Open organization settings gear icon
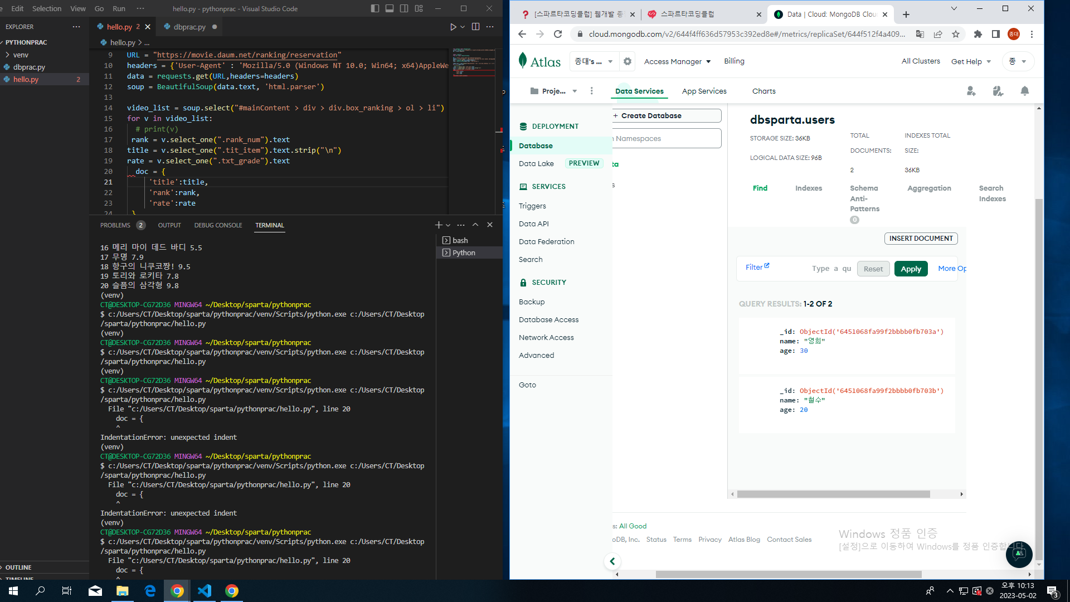The height and width of the screenshot is (602, 1070). click(628, 61)
